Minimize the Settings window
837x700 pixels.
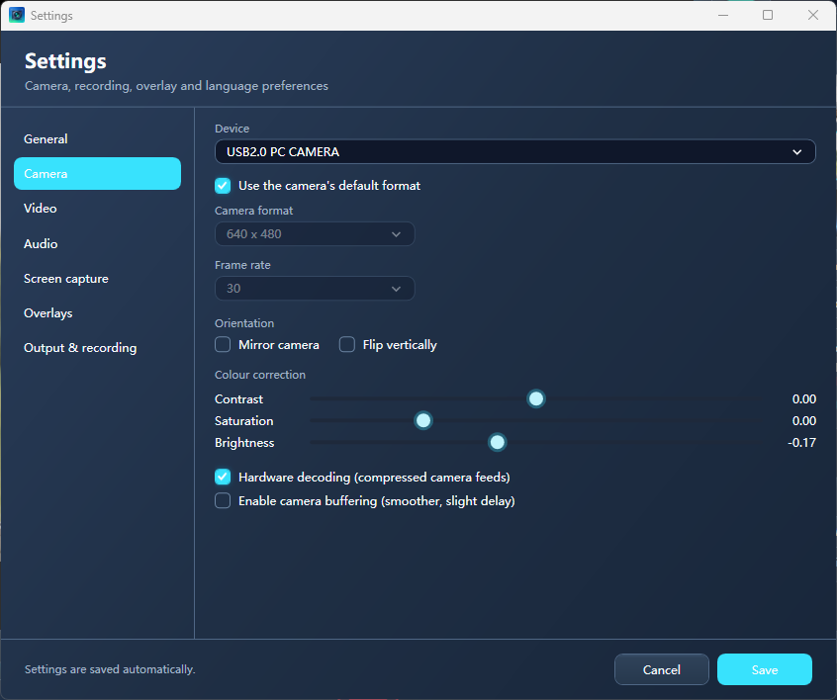723,15
